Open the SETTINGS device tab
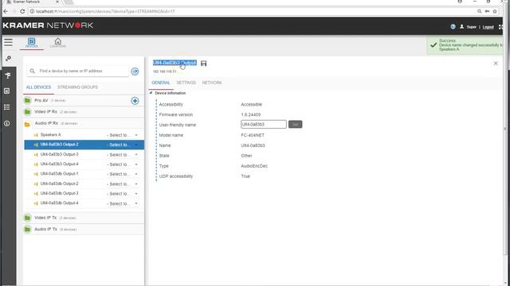The image size is (510, 286). (x=186, y=83)
